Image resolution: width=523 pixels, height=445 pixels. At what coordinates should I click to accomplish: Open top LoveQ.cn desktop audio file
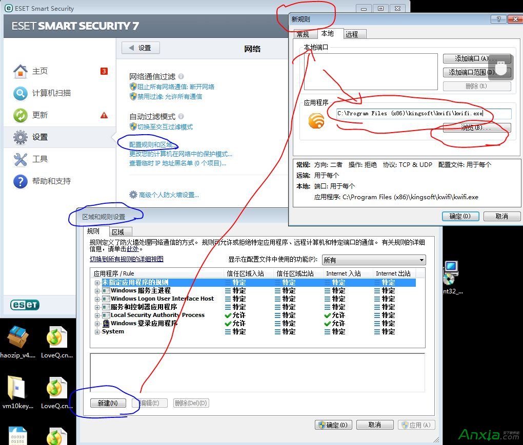tap(57, 337)
